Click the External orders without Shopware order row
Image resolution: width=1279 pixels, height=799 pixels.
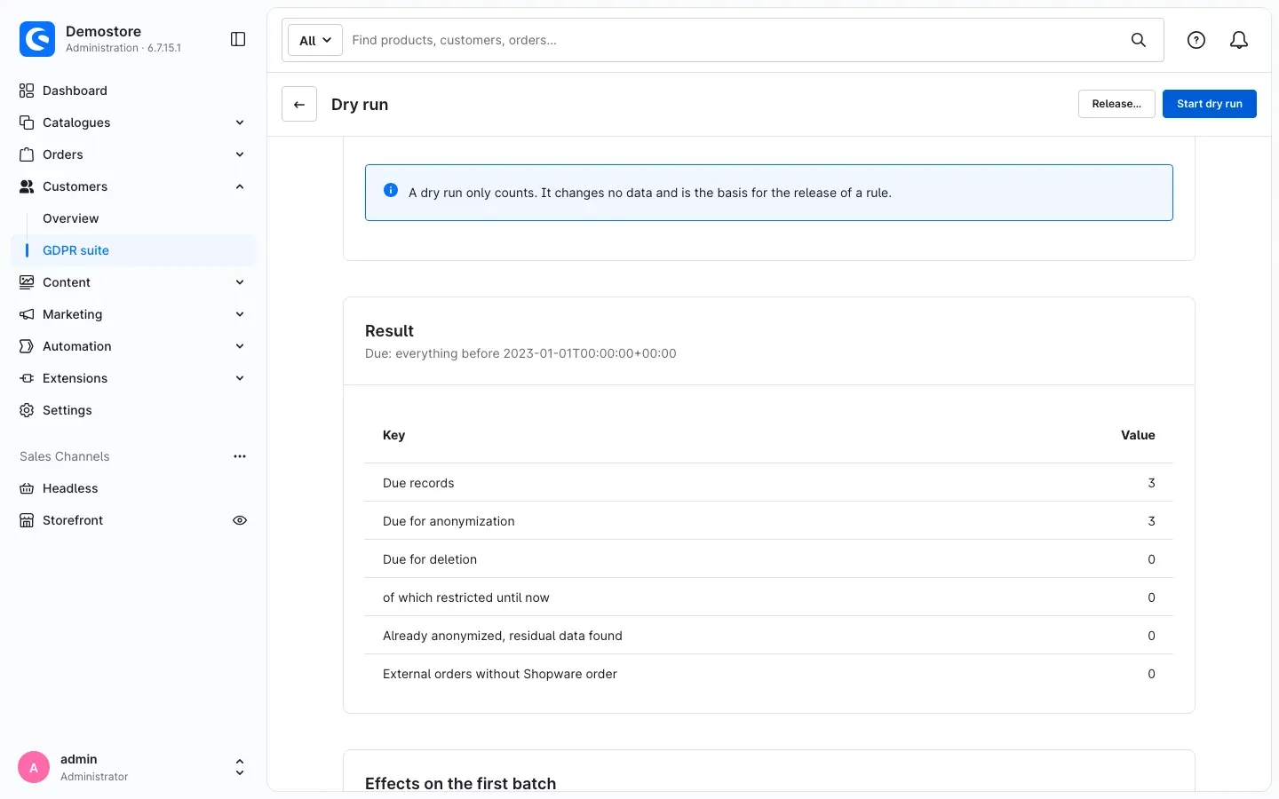coord(769,674)
